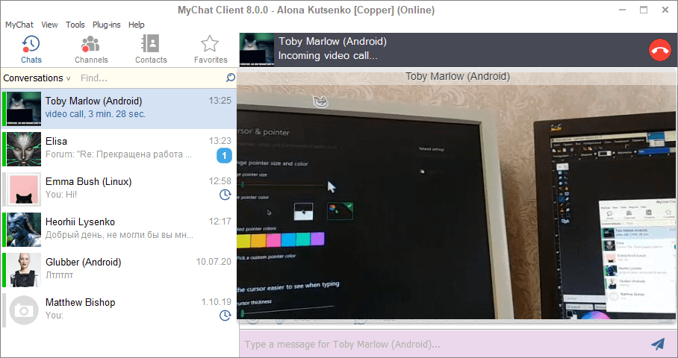Screen dimensions: 678x358
Task: Click Emma Bush's pink cat avatar
Action: 24,189
